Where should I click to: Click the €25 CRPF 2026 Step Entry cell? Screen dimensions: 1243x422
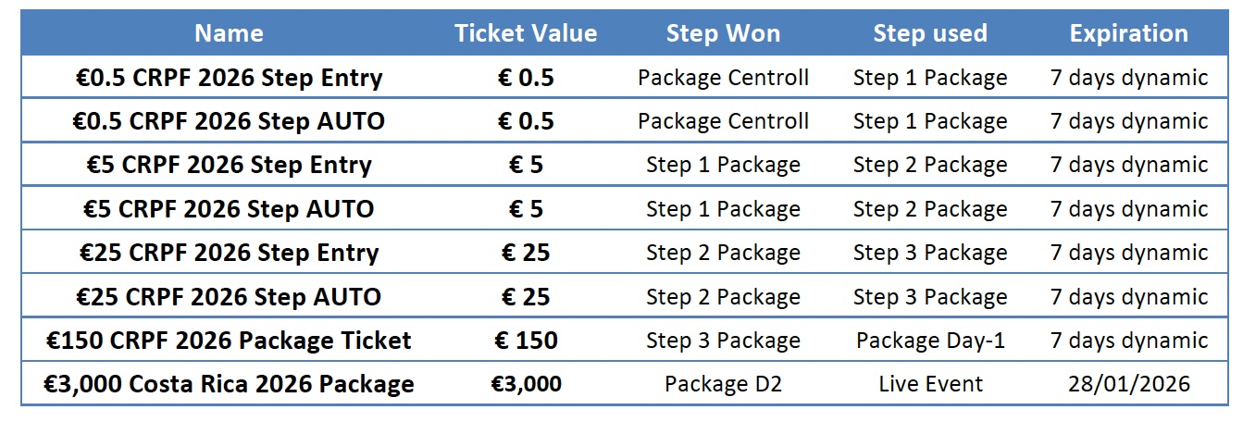229,253
